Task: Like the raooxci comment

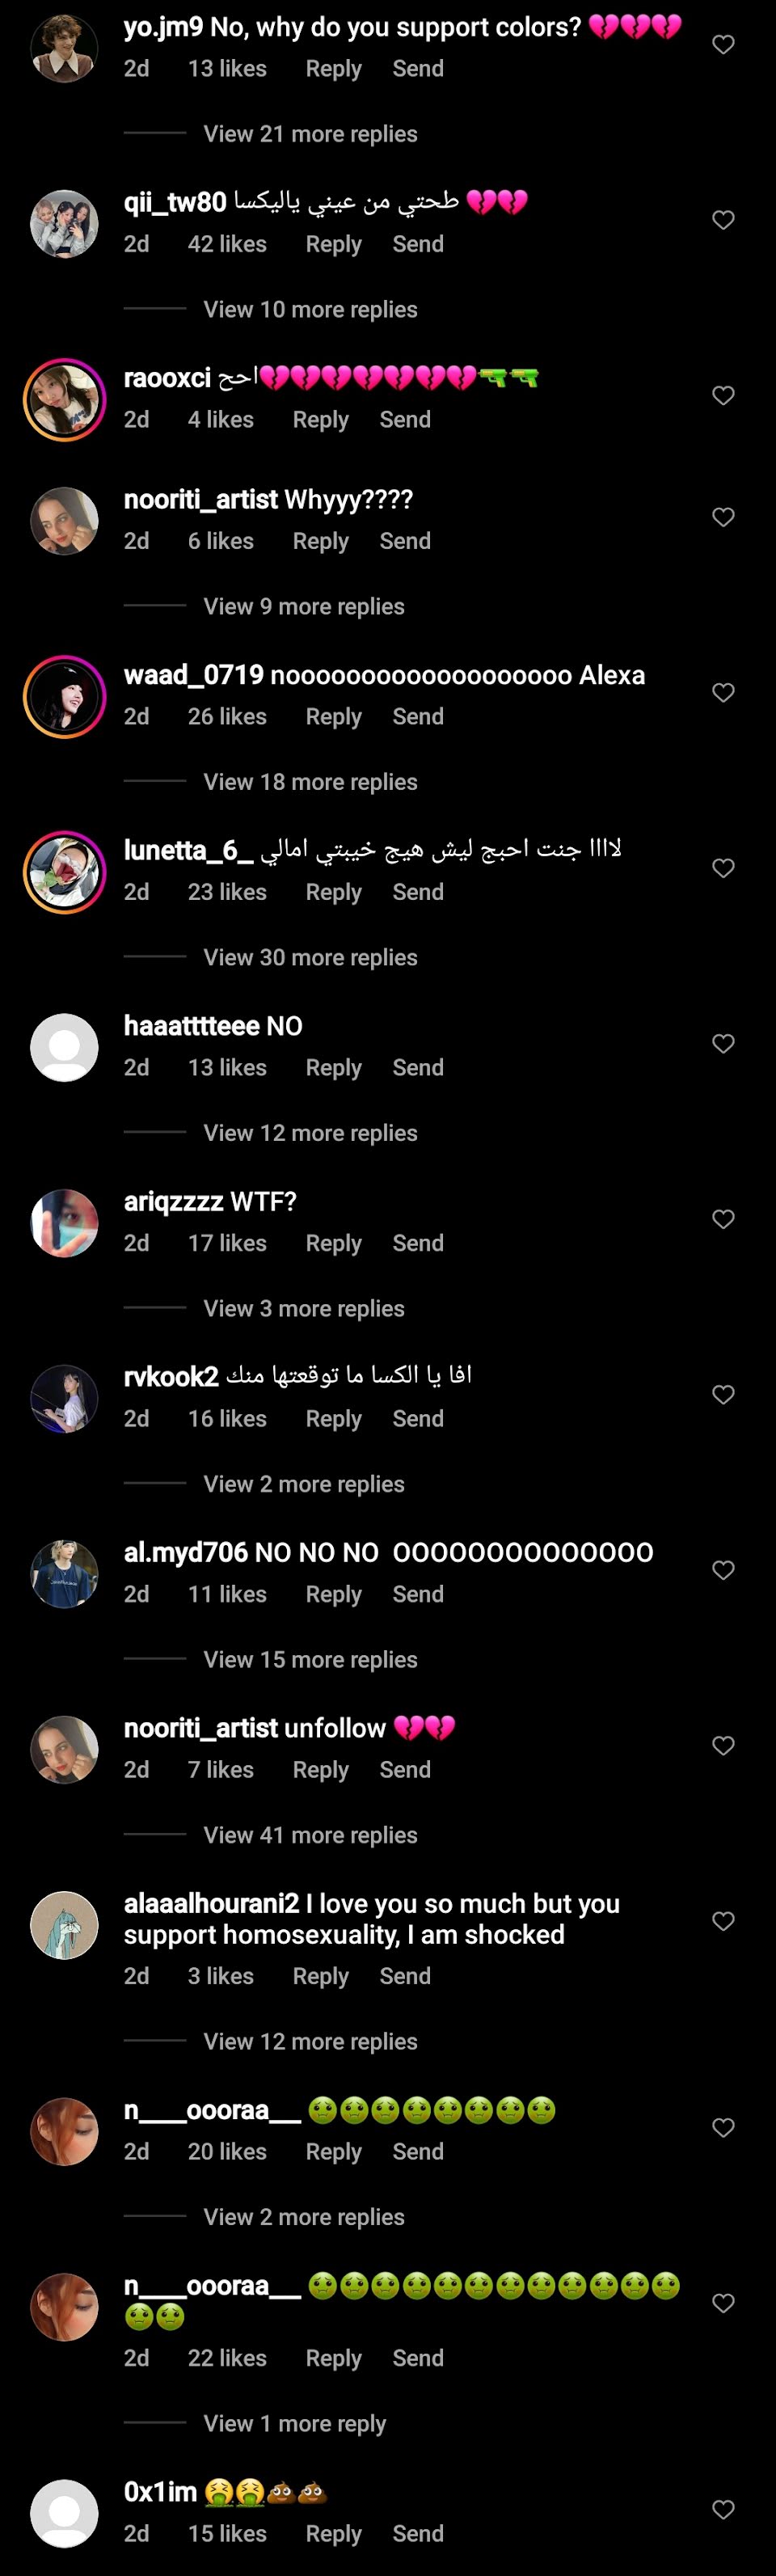Action: pyautogui.click(x=723, y=395)
